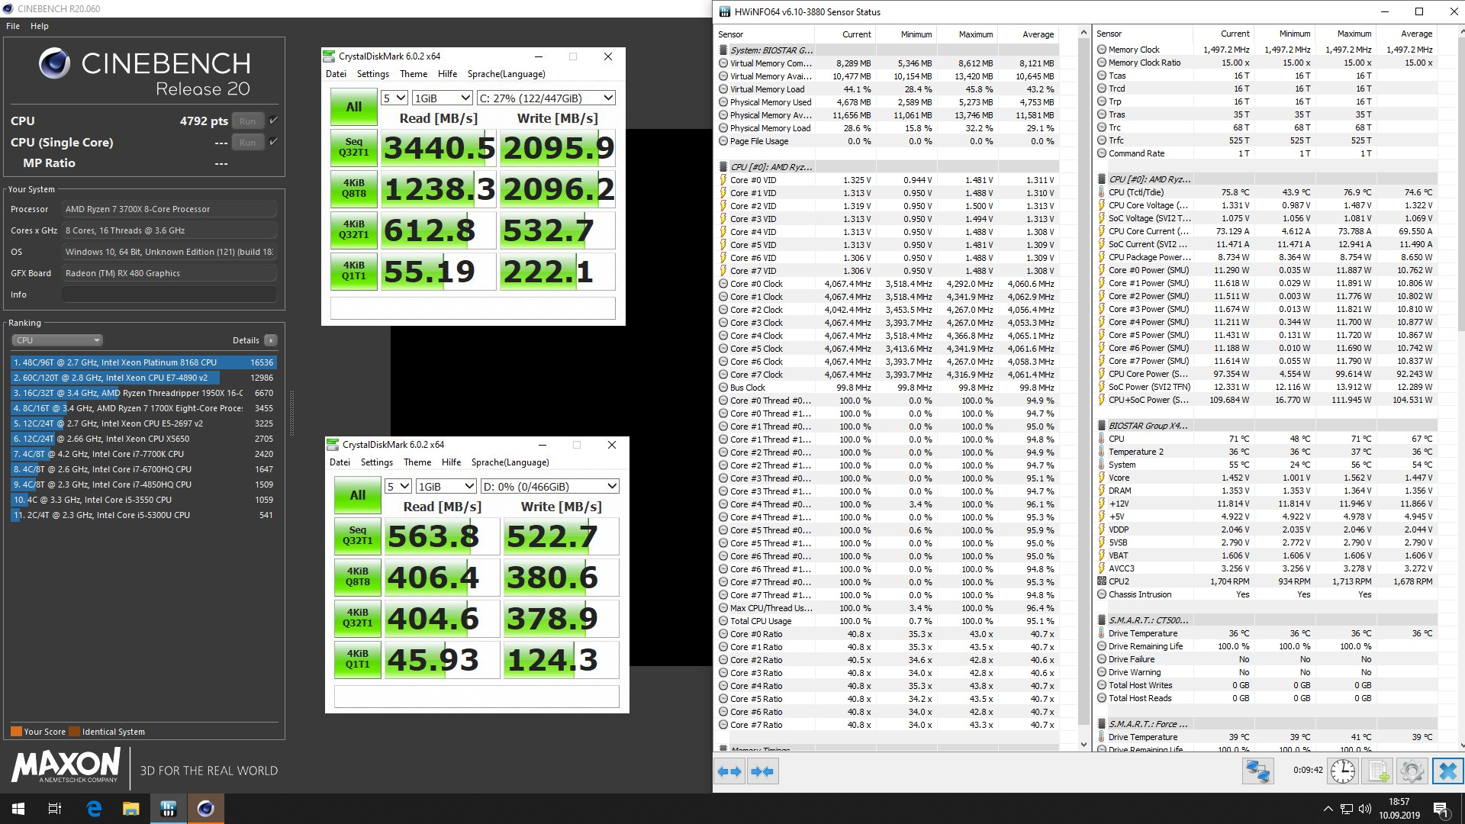Toggle CPU (Single Core) test checkbox
This screenshot has height=824, width=1465.
[x=273, y=142]
